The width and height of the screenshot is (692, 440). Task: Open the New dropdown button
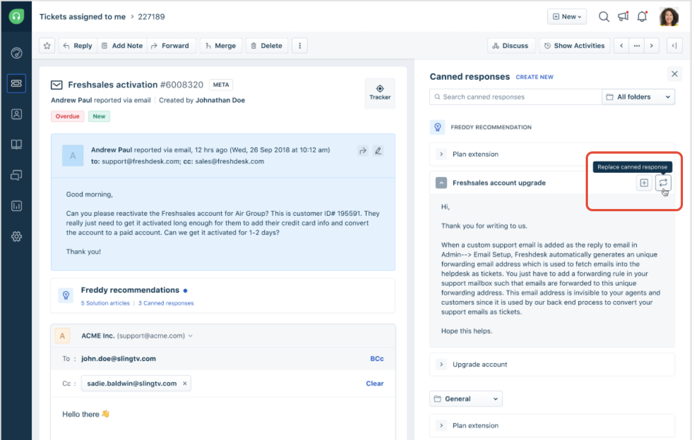click(x=567, y=16)
